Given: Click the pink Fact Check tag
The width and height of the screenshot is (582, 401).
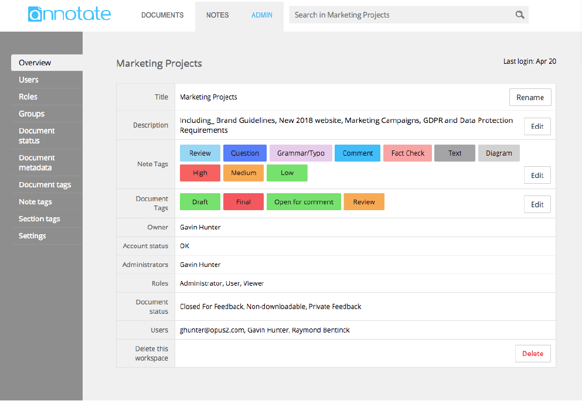Looking at the screenshot, I should point(407,153).
